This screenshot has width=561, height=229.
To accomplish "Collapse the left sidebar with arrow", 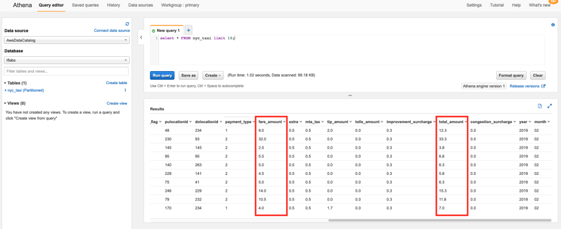I will 141,38.
